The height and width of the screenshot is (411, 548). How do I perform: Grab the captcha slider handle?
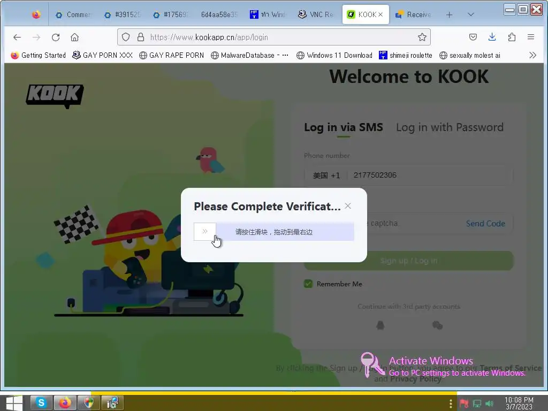click(x=205, y=231)
